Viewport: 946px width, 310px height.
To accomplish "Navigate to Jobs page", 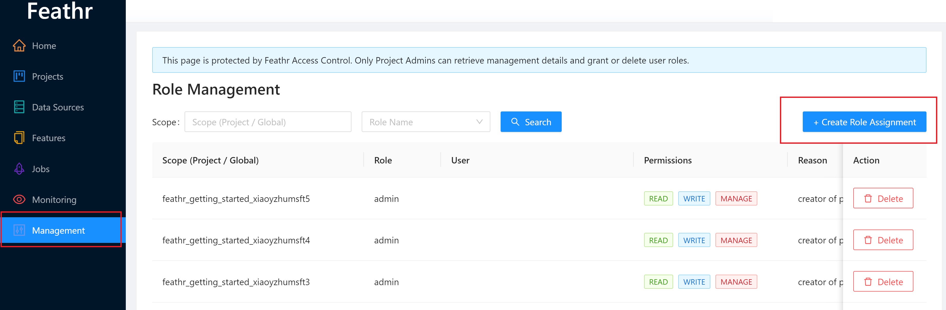I will (63, 169).
